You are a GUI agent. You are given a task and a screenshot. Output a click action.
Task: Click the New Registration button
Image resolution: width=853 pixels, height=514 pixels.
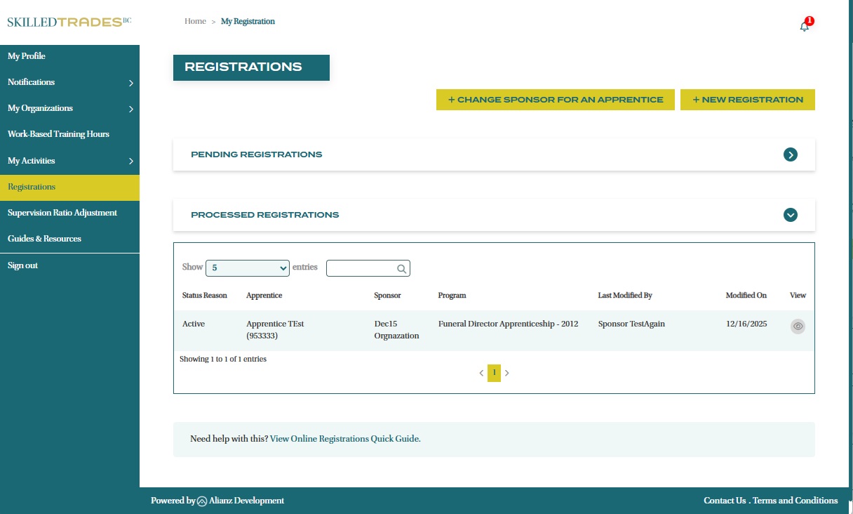pyautogui.click(x=747, y=100)
